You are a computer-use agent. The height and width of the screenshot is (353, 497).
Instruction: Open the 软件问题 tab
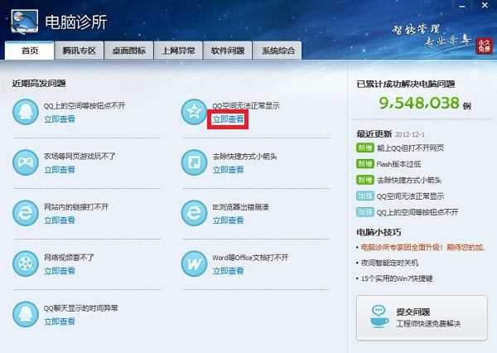228,51
